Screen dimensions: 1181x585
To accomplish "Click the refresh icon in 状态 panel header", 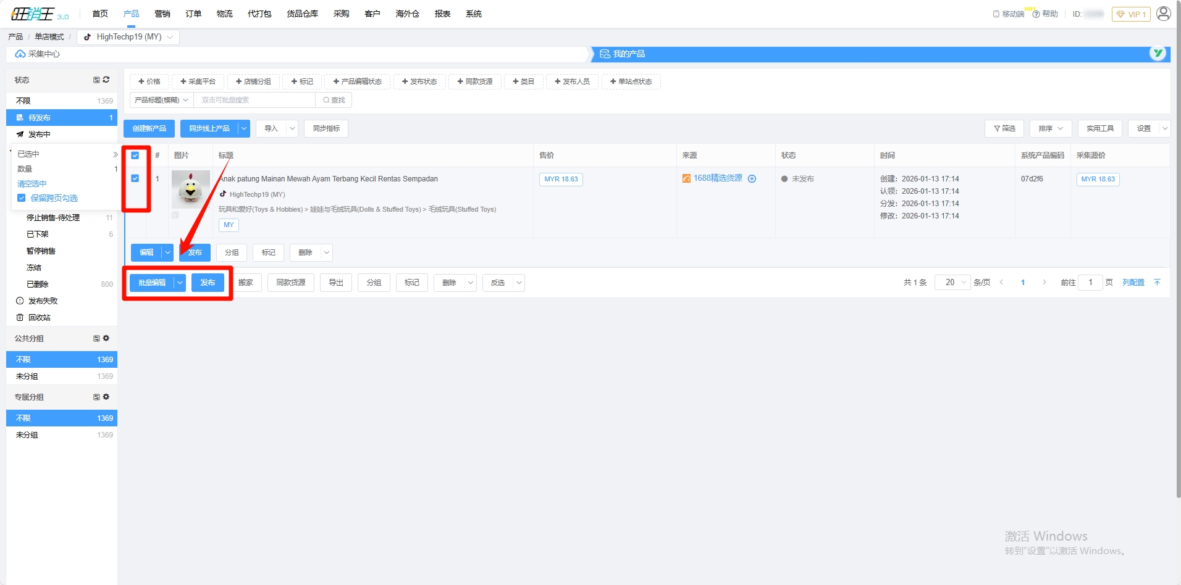I will (106, 80).
